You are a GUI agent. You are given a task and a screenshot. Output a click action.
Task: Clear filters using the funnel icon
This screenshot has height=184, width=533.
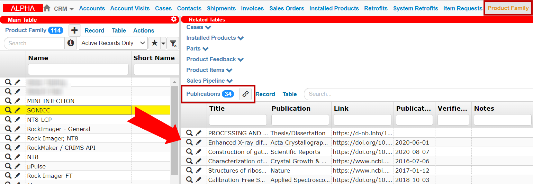tap(173, 44)
